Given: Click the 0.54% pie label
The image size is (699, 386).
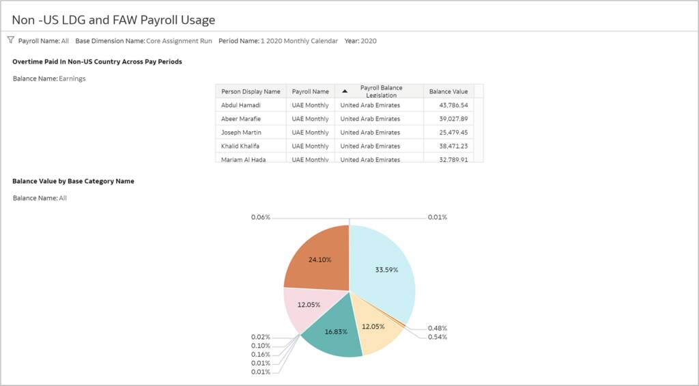Looking at the screenshot, I should tap(438, 337).
